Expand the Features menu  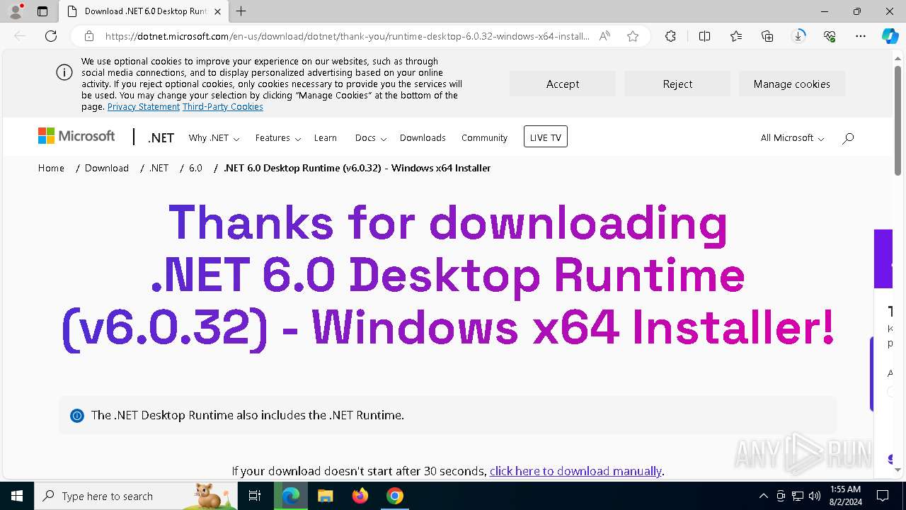coord(278,138)
